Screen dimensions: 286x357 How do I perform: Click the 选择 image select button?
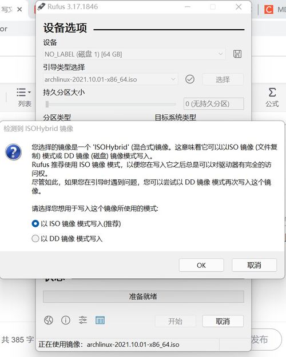pyautogui.click(x=223, y=79)
